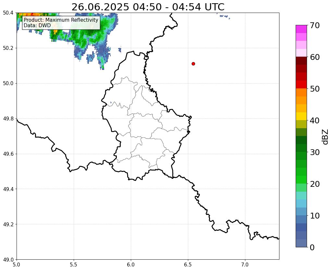The width and height of the screenshot is (332, 270).
Task: Click the small blue echo patch near top right
Action: (x=225, y=16)
